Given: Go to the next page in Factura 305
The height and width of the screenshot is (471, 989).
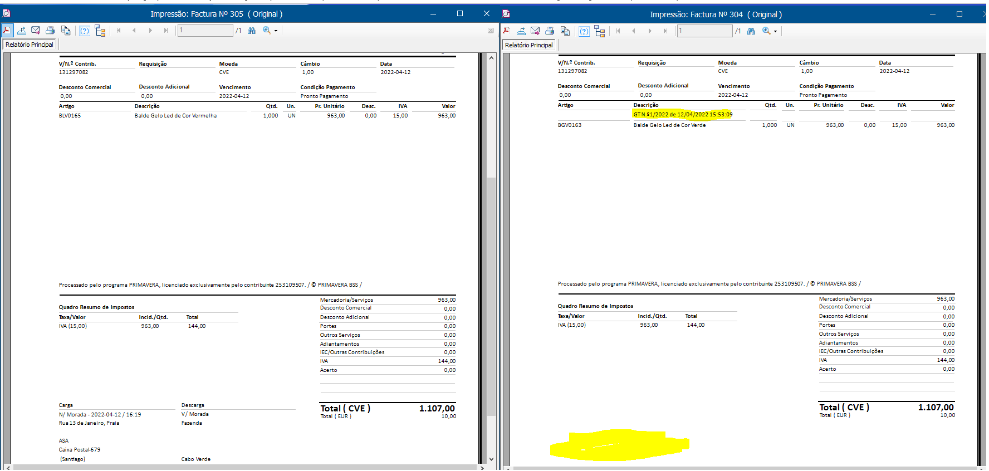Looking at the screenshot, I should coord(150,31).
